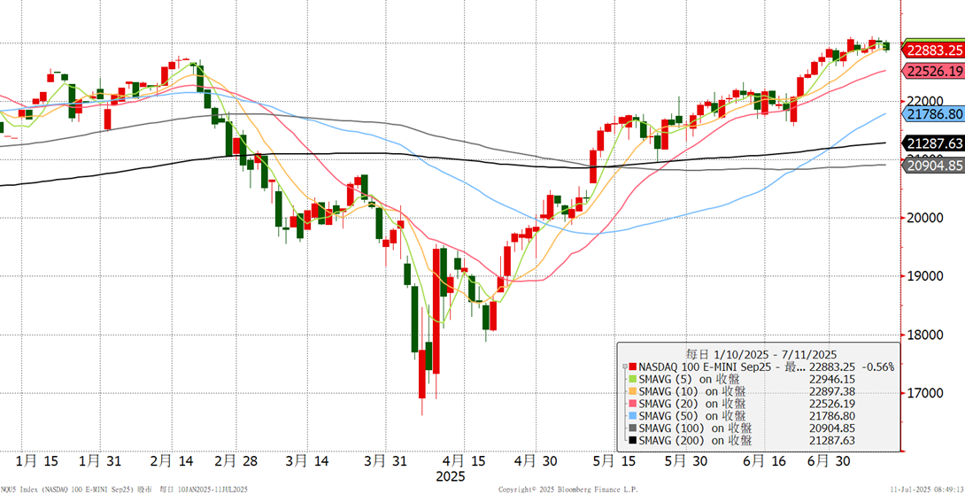
Task: Click the black SMAVG (200) color swatch
Action: coord(633,441)
